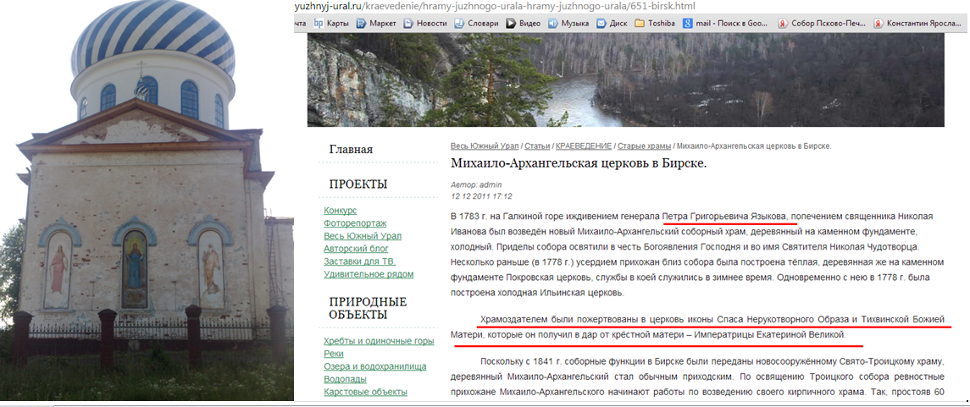Open the Музыка bookmark

tap(568, 24)
